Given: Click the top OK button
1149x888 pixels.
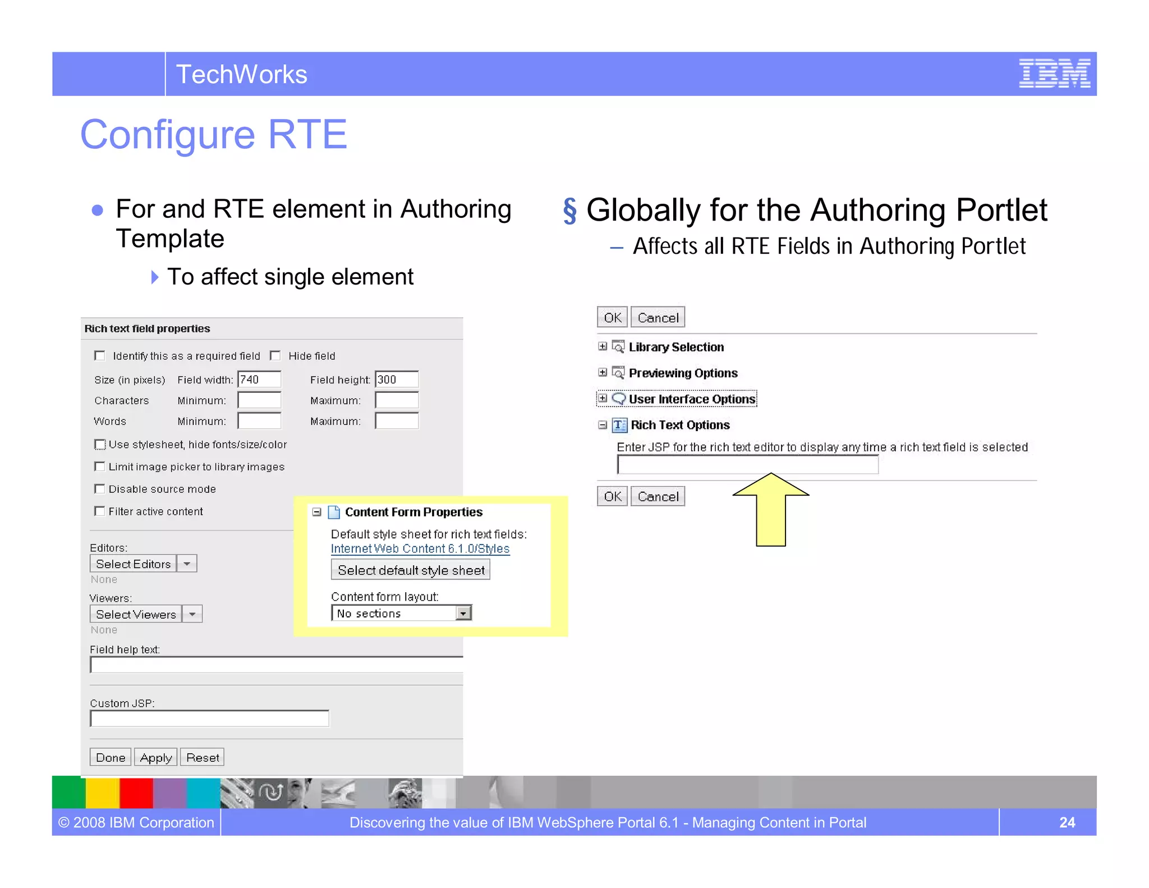Looking at the screenshot, I should click(x=613, y=317).
